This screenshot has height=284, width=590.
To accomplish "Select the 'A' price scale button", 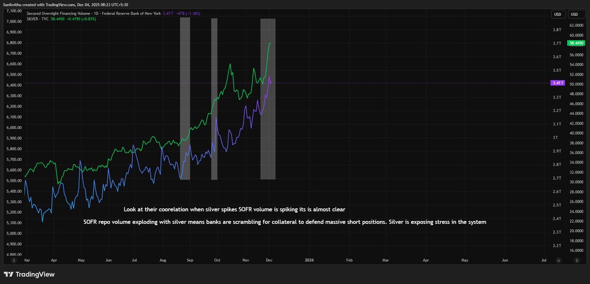I will coord(559,260).
